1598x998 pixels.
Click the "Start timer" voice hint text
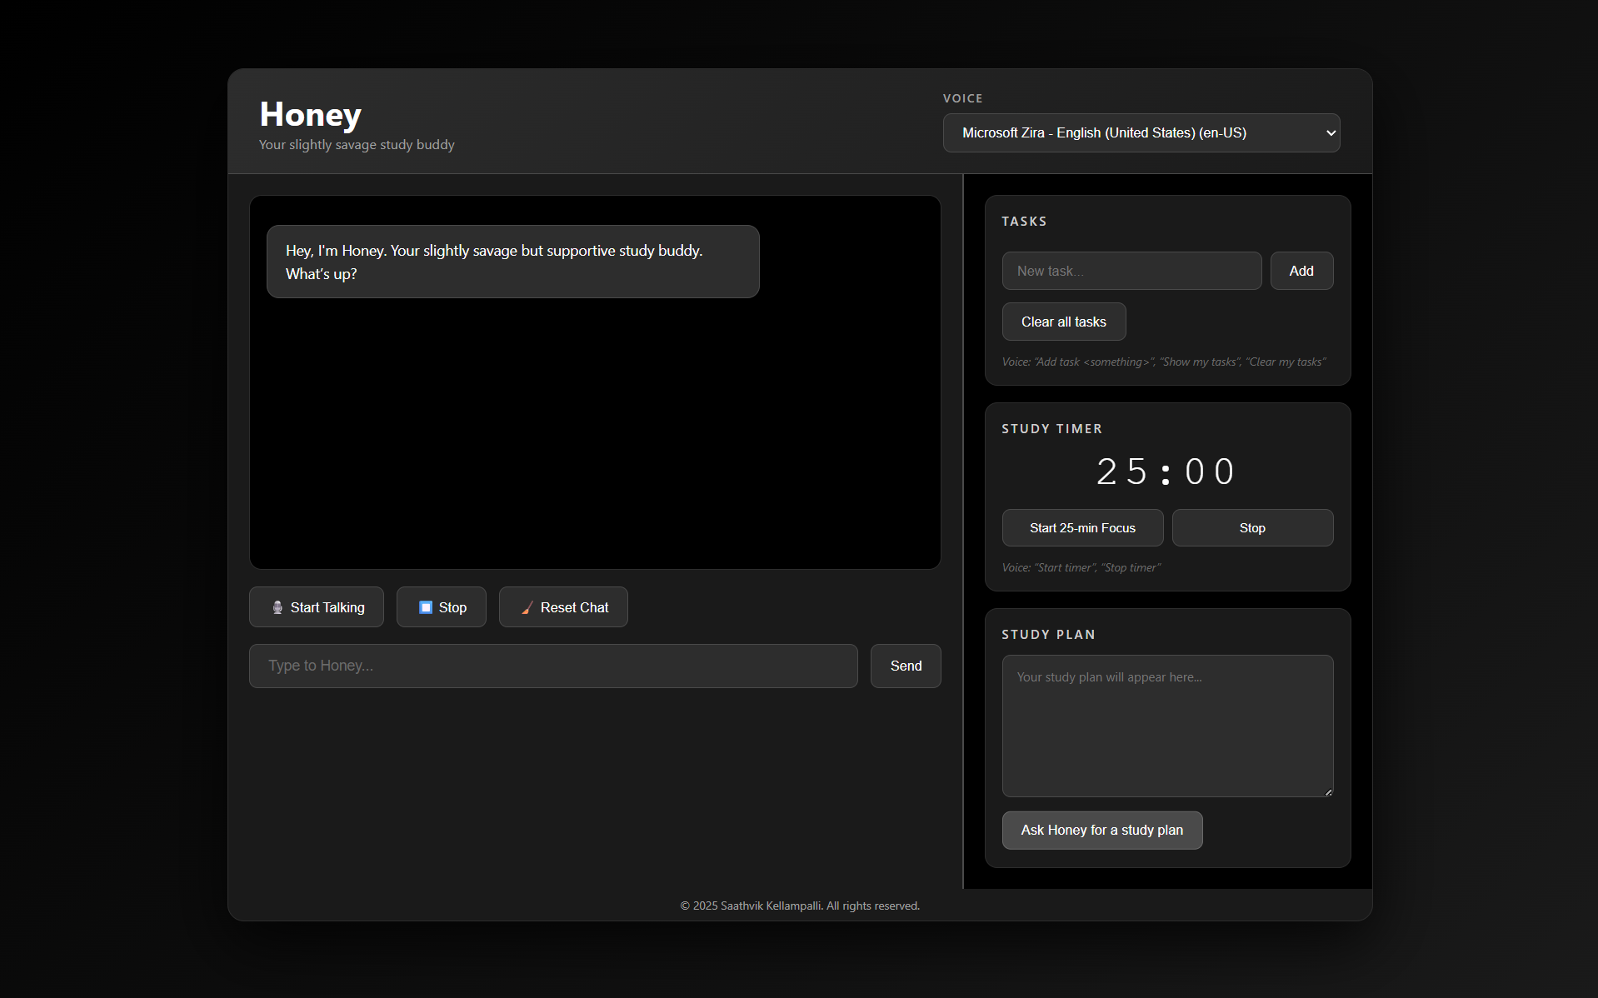click(x=1081, y=567)
